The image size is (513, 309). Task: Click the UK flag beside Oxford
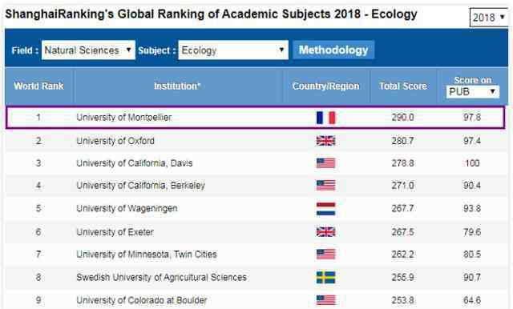tap(326, 141)
